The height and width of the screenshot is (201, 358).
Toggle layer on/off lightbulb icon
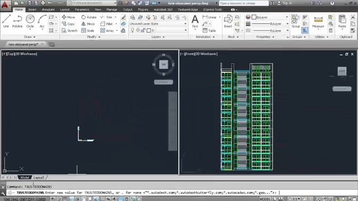coord(133,30)
